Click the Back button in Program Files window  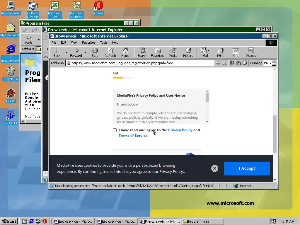click(28, 40)
